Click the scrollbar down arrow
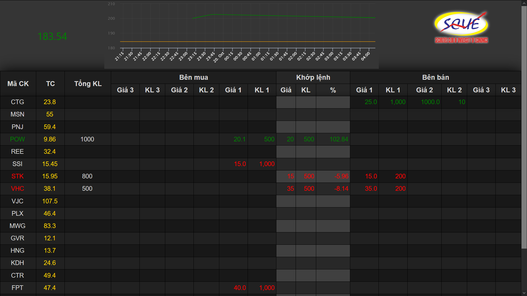Image resolution: width=527 pixels, height=296 pixels. coord(524,293)
